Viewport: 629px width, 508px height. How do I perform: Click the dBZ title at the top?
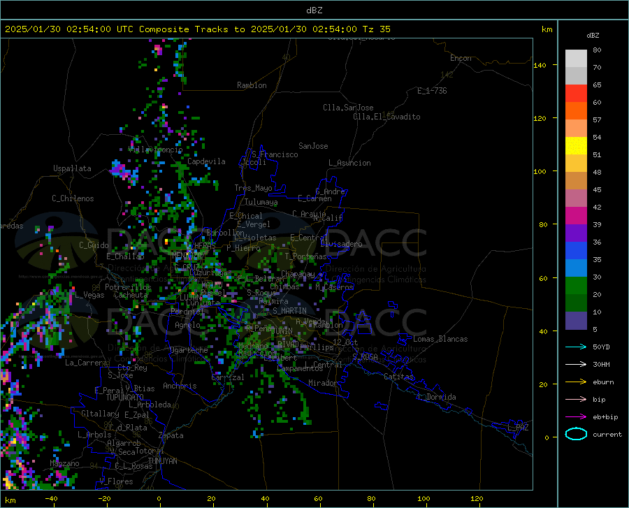[314, 10]
